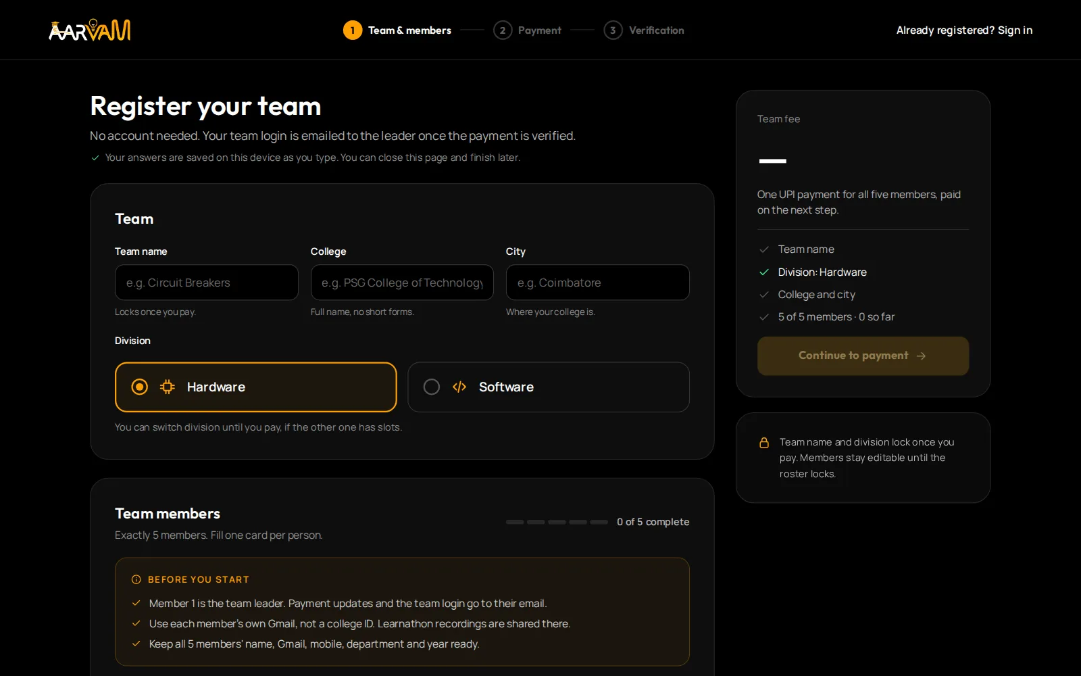Go to the Verification step
1081x676 pixels.
click(644, 30)
